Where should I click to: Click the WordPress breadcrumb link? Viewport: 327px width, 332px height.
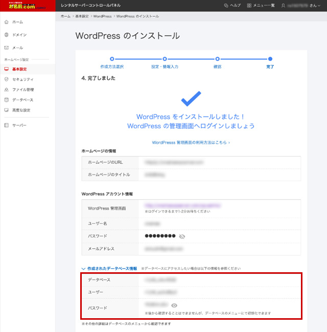(102, 16)
